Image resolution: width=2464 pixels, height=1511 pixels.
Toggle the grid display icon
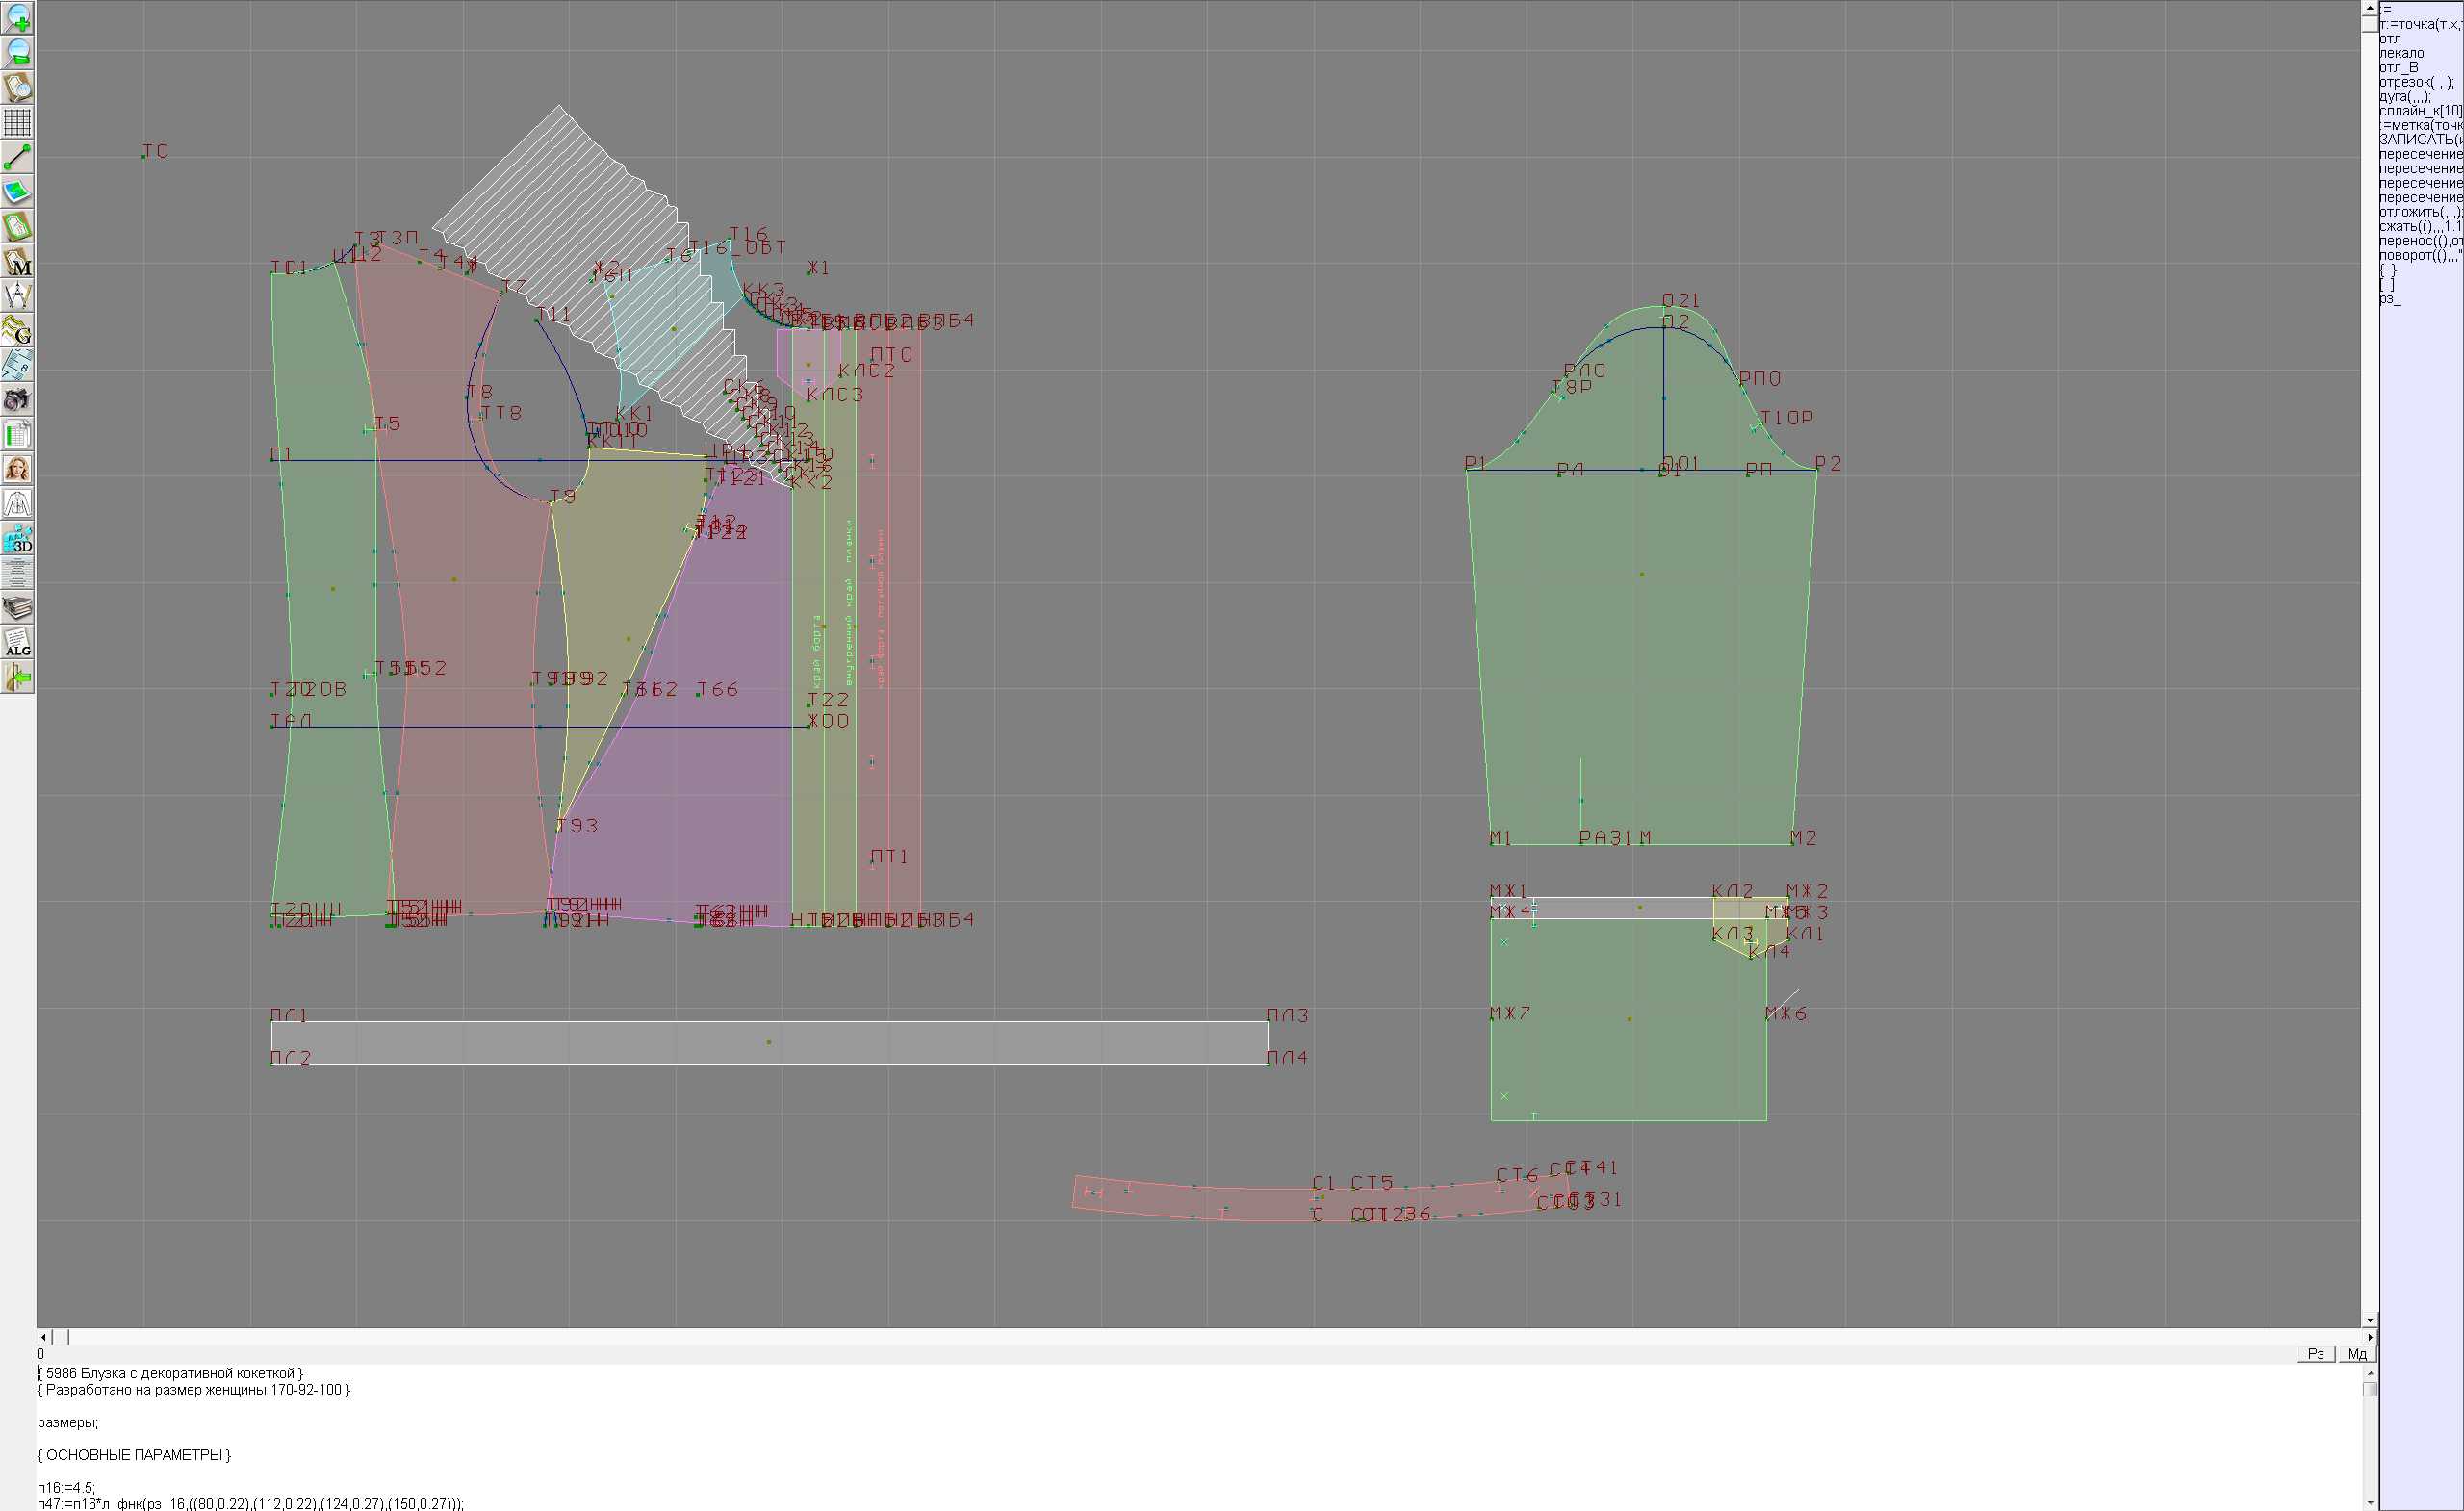click(x=17, y=122)
